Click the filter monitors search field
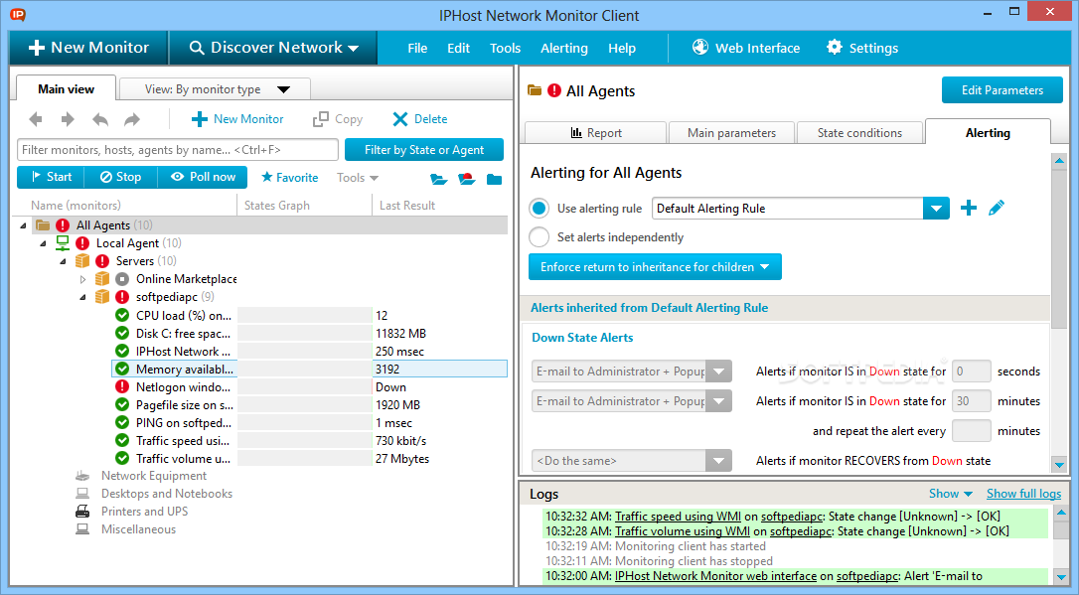 tap(178, 150)
